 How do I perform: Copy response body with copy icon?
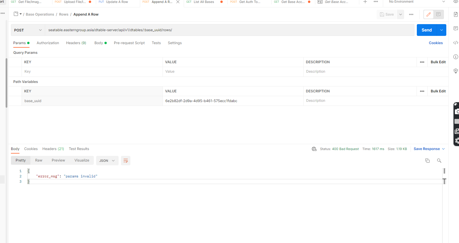point(427,161)
